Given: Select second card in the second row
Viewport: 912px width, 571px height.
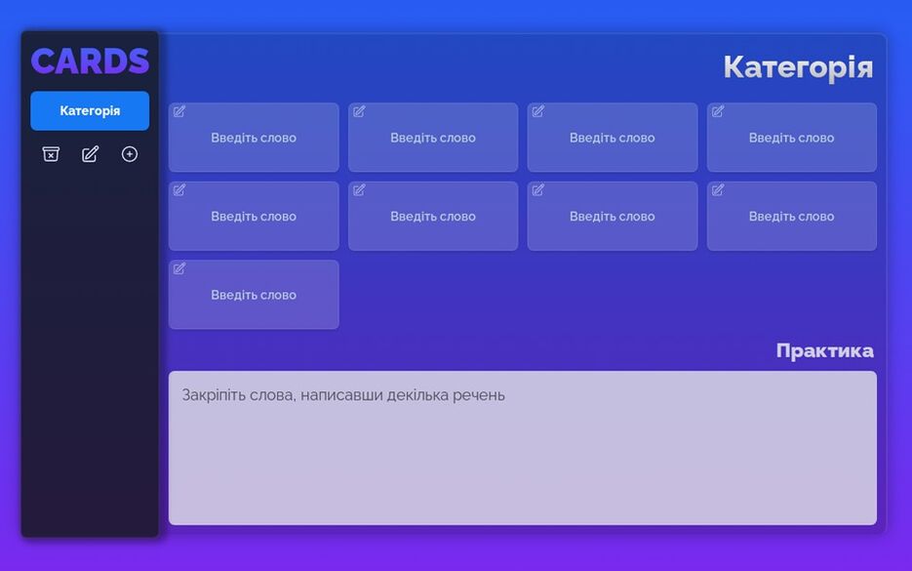Looking at the screenshot, I should pos(433,217).
